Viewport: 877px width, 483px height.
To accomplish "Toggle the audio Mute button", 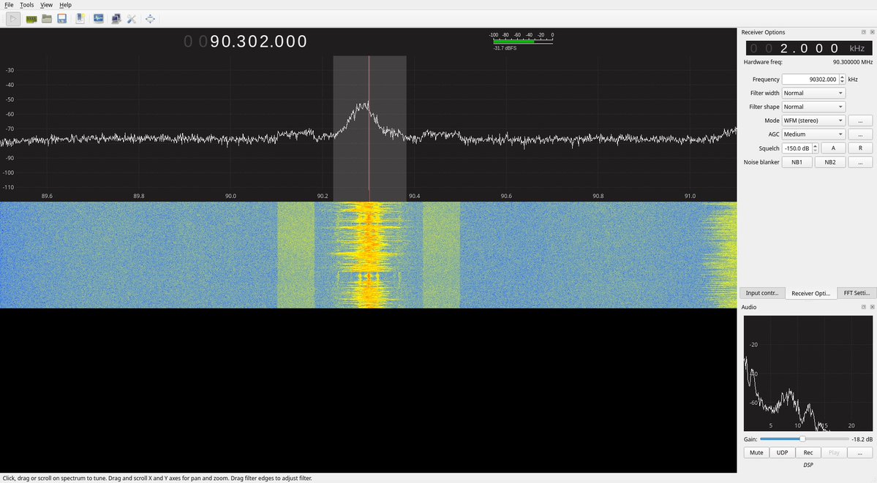I will tap(756, 453).
